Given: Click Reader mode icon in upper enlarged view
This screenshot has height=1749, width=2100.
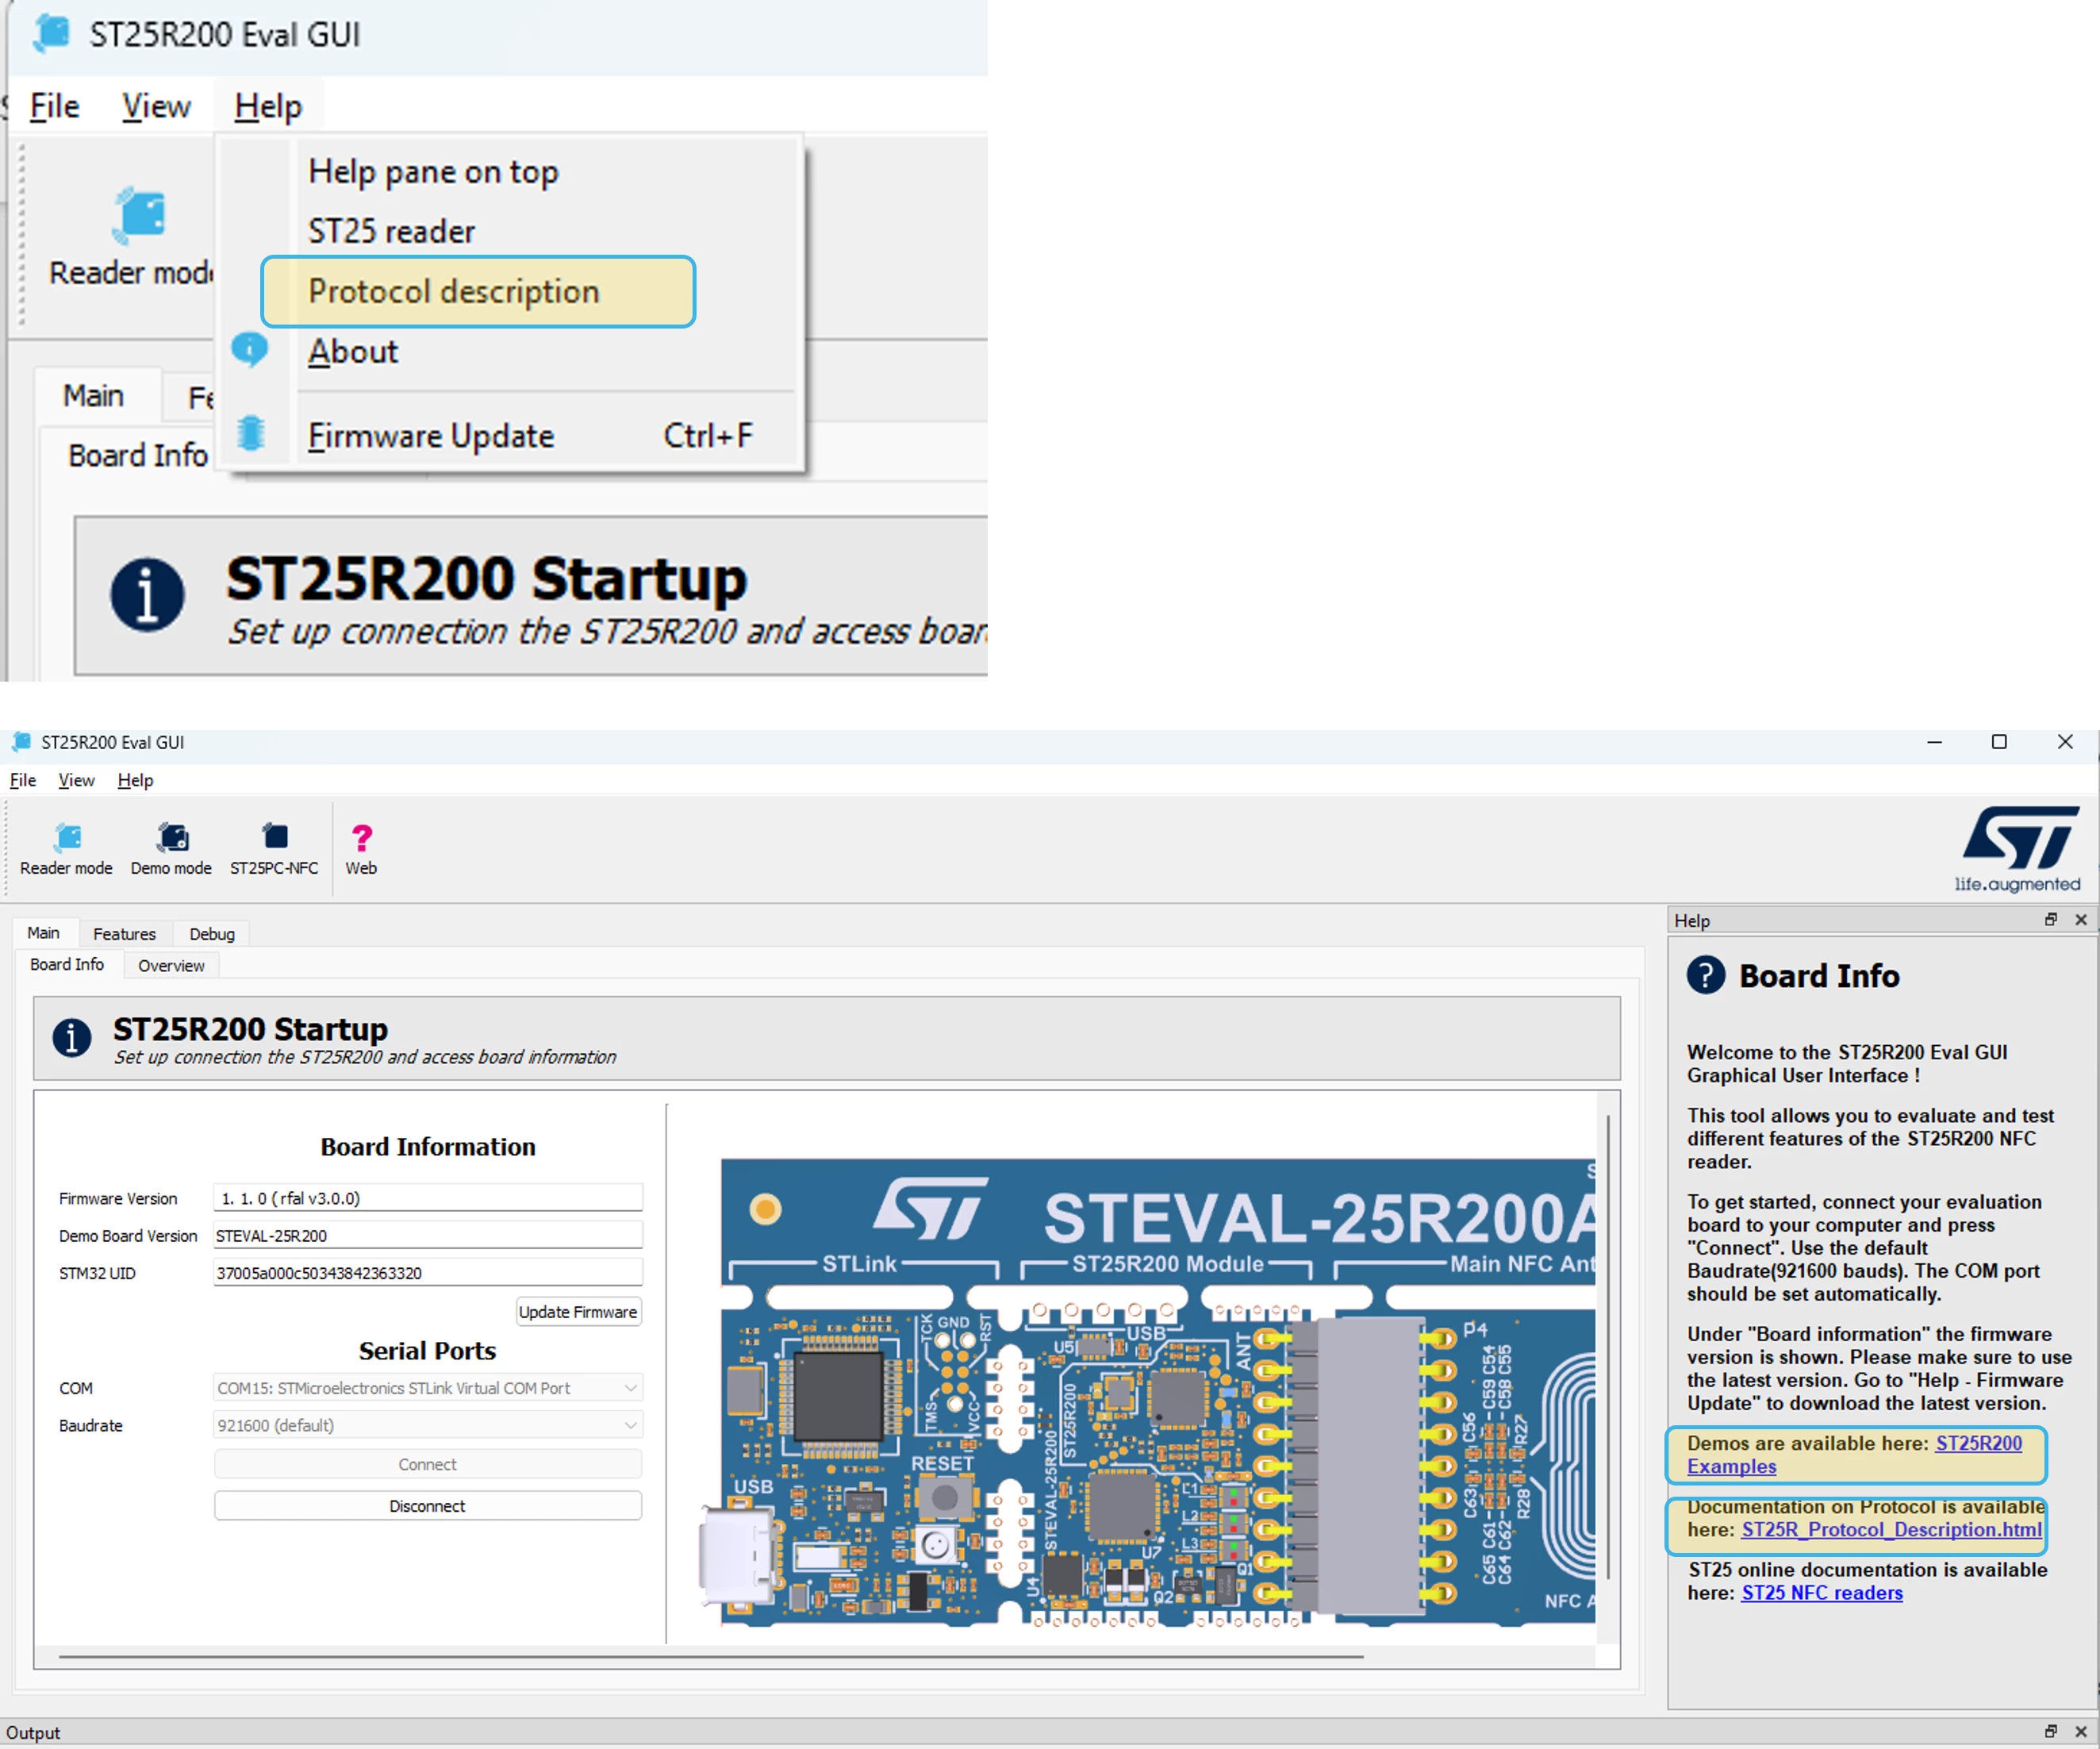Looking at the screenshot, I should tap(140, 214).
